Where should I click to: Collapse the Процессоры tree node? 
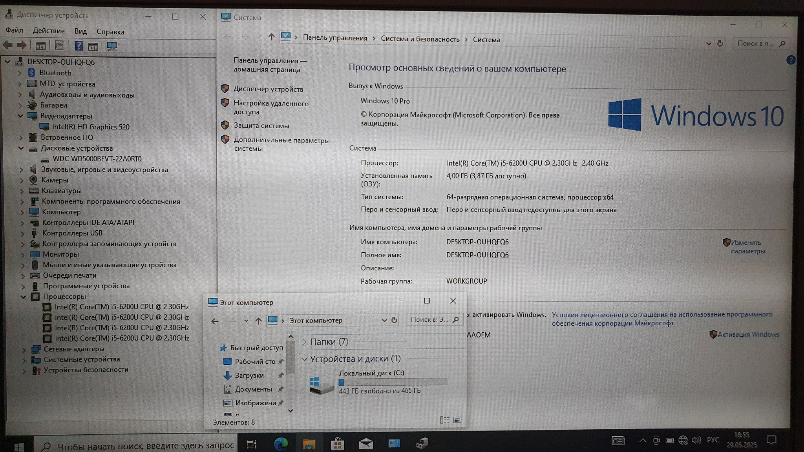tap(23, 297)
